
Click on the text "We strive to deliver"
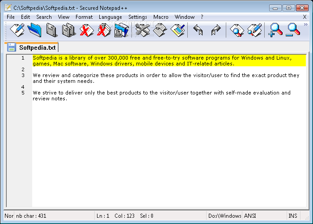58,93
